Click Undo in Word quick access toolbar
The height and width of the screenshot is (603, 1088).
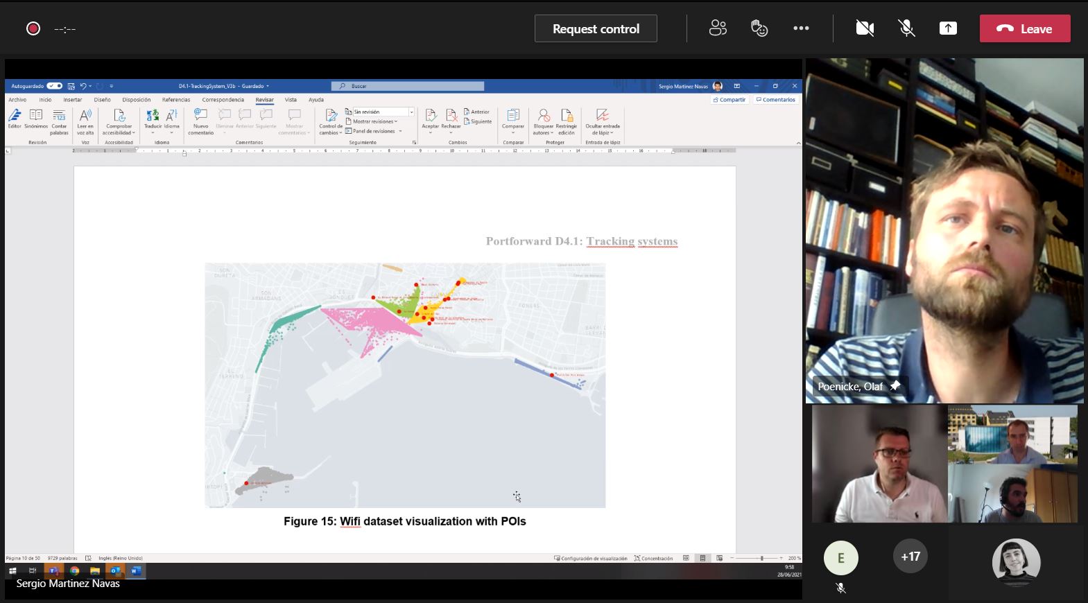tap(83, 86)
